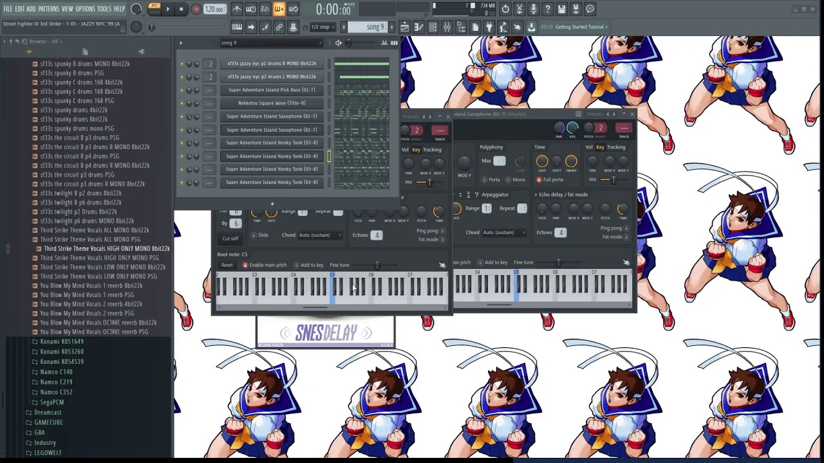824x463 pixels.
Task: Open the OPTIONS menu
Action: pyautogui.click(x=85, y=9)
